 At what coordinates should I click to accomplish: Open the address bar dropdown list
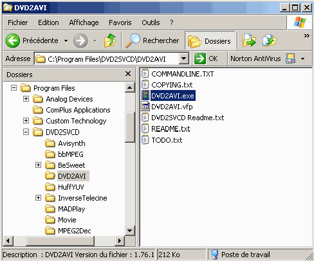(x=184, y=59)
